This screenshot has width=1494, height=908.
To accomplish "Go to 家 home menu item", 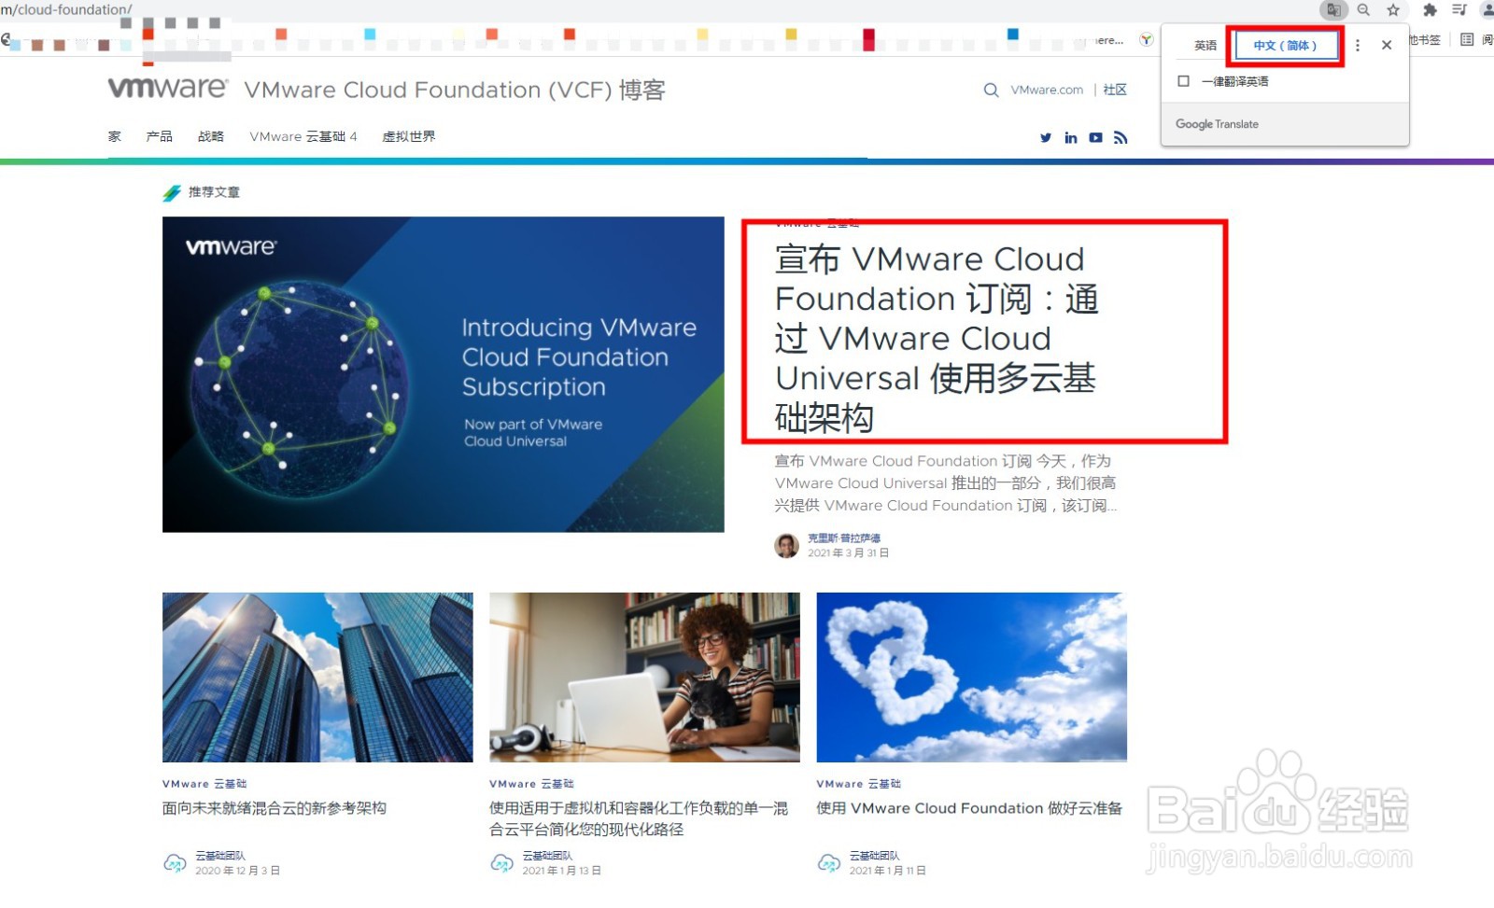I will click(115, 136).
